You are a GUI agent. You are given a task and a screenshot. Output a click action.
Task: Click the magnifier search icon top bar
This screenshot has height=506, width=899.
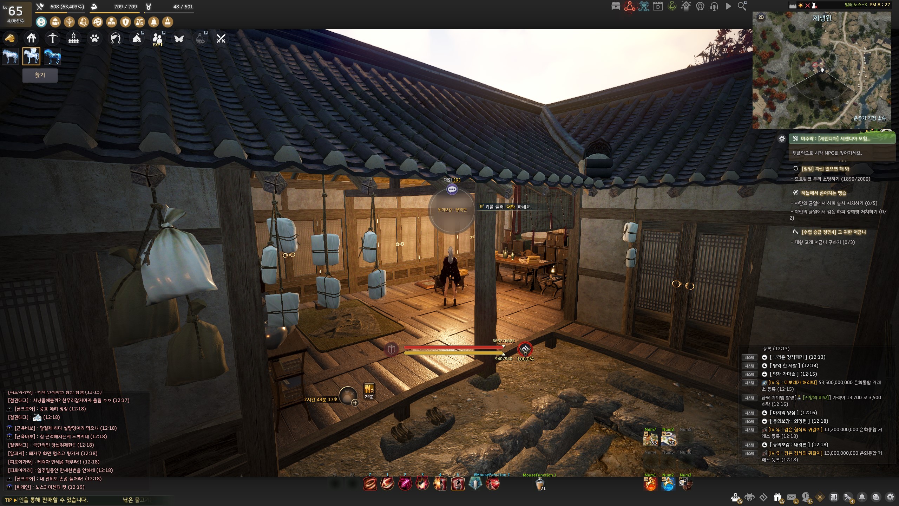(742, 6)
